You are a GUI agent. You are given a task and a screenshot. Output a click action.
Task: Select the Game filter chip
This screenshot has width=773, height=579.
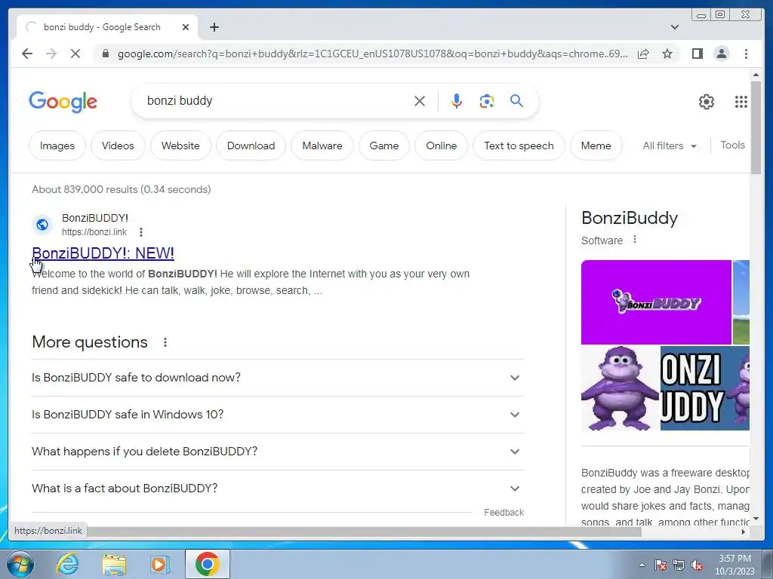tap(384, 146)
